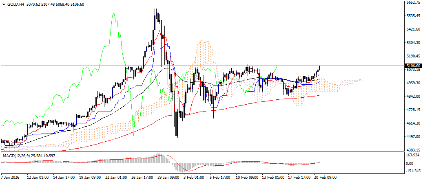Viewport: 423px width, 182px height.
Task: Click the 7 Jan 2026 date label
Action: 9,178
